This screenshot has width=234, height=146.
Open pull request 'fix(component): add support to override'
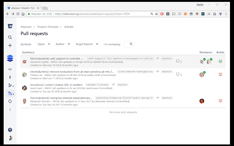pos(56,58)
